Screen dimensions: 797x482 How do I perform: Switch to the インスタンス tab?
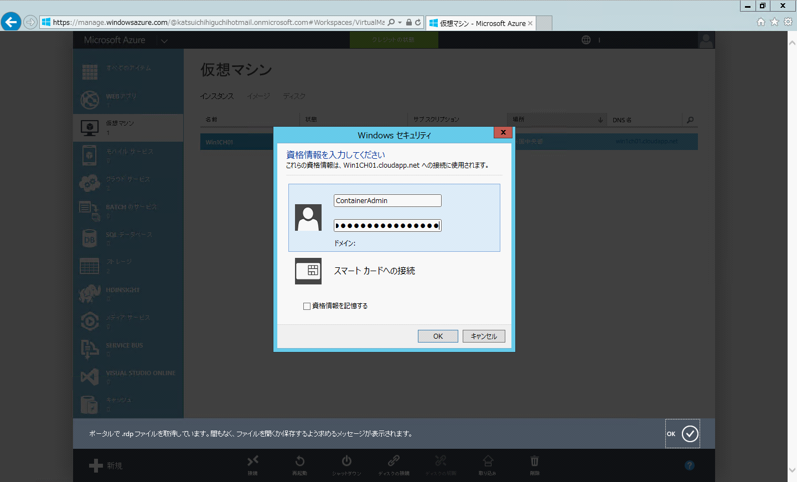217,96
